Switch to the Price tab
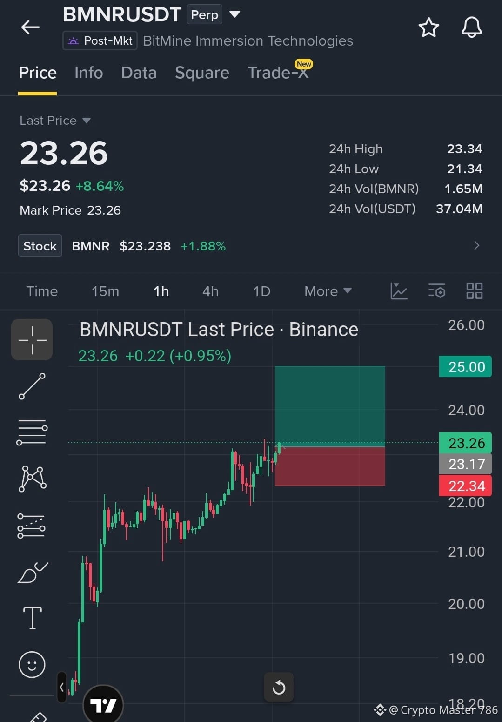The width and height of the screenshot is (502, 722). (38, 73)
